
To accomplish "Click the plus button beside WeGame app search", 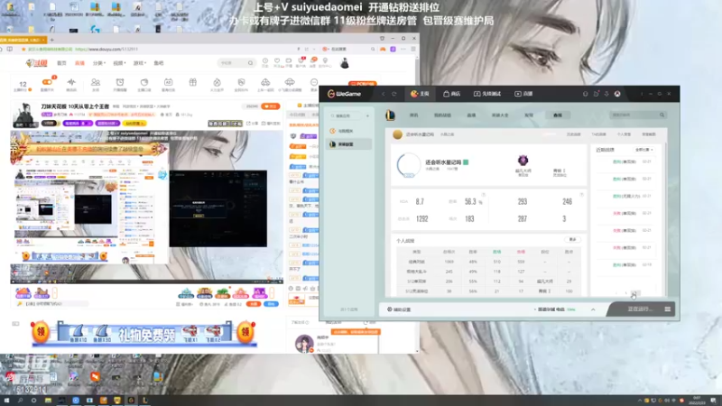I will coord(367,115).
